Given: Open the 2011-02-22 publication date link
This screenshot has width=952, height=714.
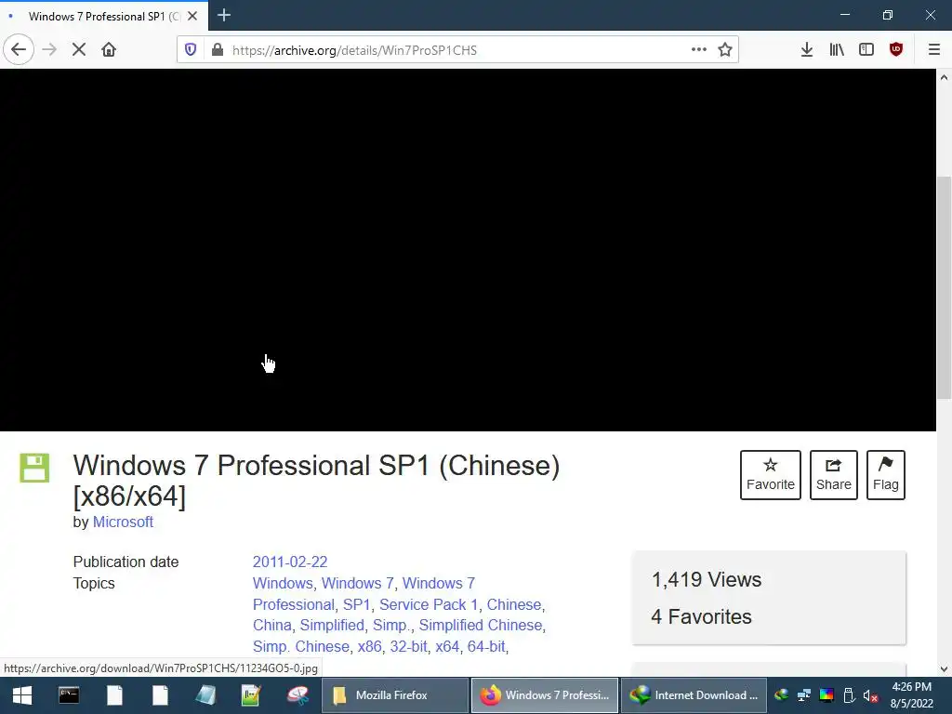Looking at the screenshot, I should 290,562.
